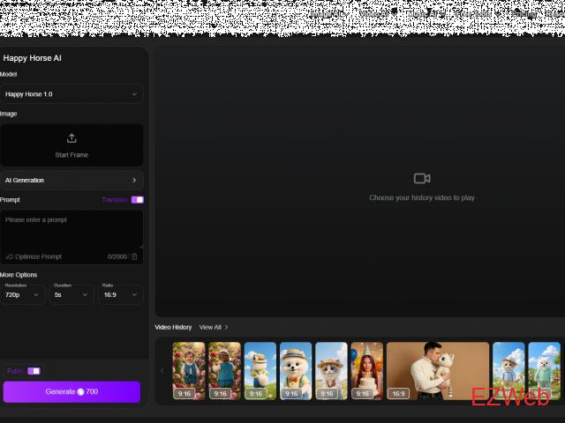Select the first toddler in garden video thumbnail
This screenshot has width=565, height=423.
[x=188, y=370]
